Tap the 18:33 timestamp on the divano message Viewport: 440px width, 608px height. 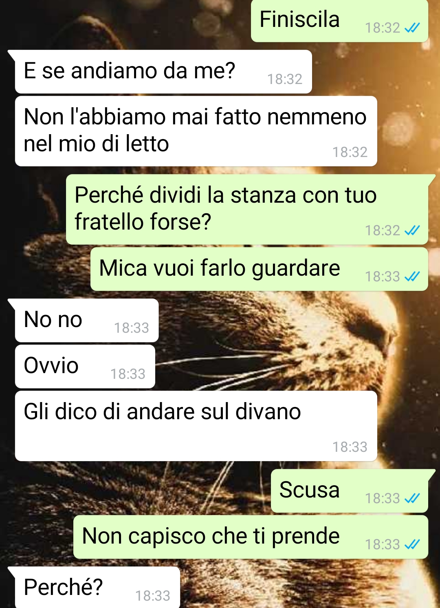pos(350,447)
